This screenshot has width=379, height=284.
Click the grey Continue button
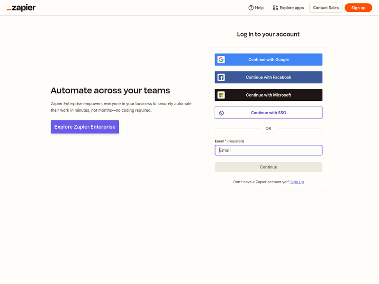point(268,167)
